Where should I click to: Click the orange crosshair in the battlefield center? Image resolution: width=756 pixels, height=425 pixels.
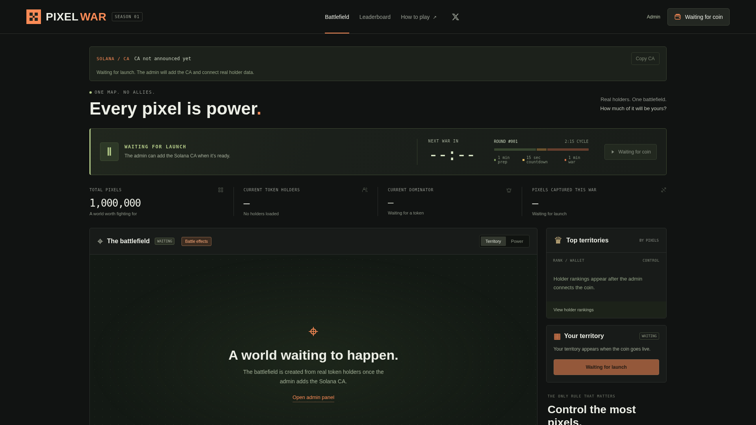pyautogui.click(x=313, y=331)
